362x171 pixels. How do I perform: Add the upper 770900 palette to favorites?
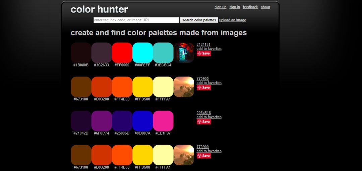point(209,83)
